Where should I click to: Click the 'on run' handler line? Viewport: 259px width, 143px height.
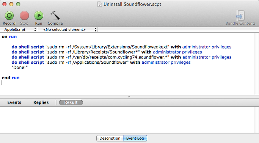tap(9, 37)
